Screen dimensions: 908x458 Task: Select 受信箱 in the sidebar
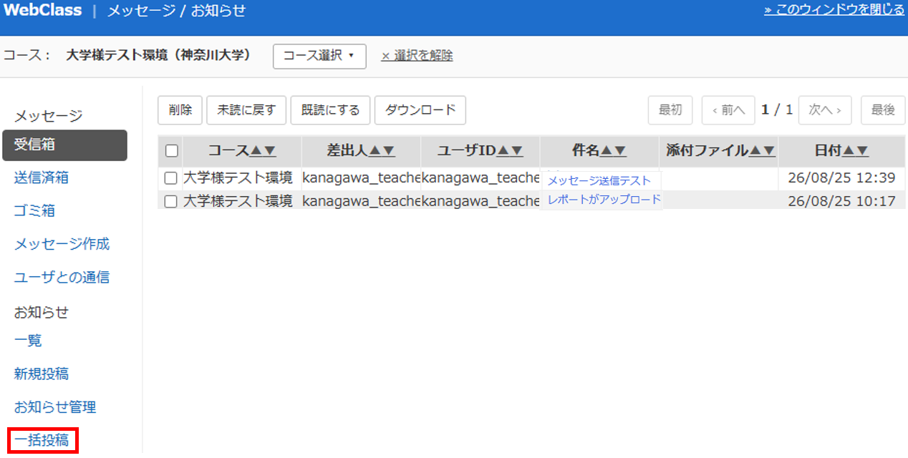64,145
